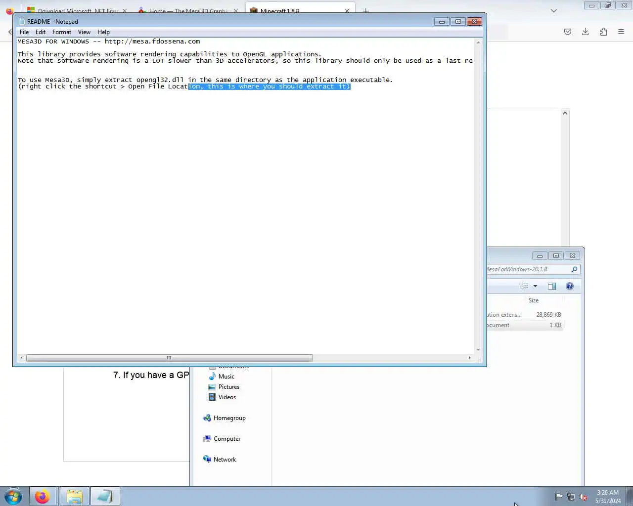Open a new Firefox tab with plus
Viewport: 633px width, 506px height.
(x=366, y=10)
